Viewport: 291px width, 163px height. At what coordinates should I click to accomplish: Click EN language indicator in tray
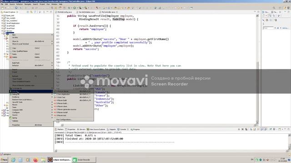click(252, 159)
